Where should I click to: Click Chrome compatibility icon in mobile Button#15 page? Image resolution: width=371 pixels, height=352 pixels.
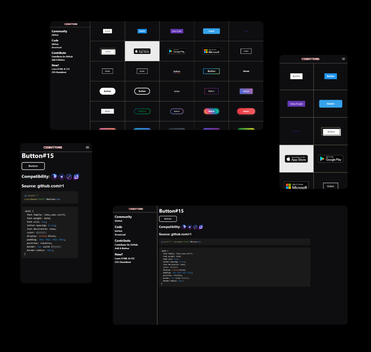pos(62,176)
